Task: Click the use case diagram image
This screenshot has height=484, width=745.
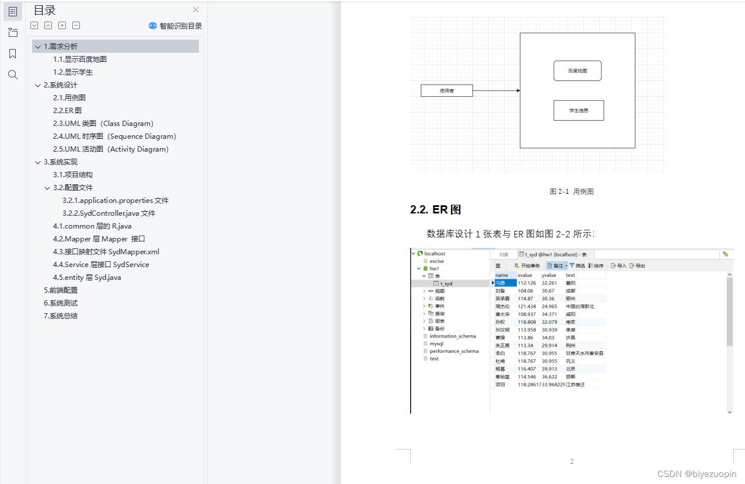Action: coord(538,95)
